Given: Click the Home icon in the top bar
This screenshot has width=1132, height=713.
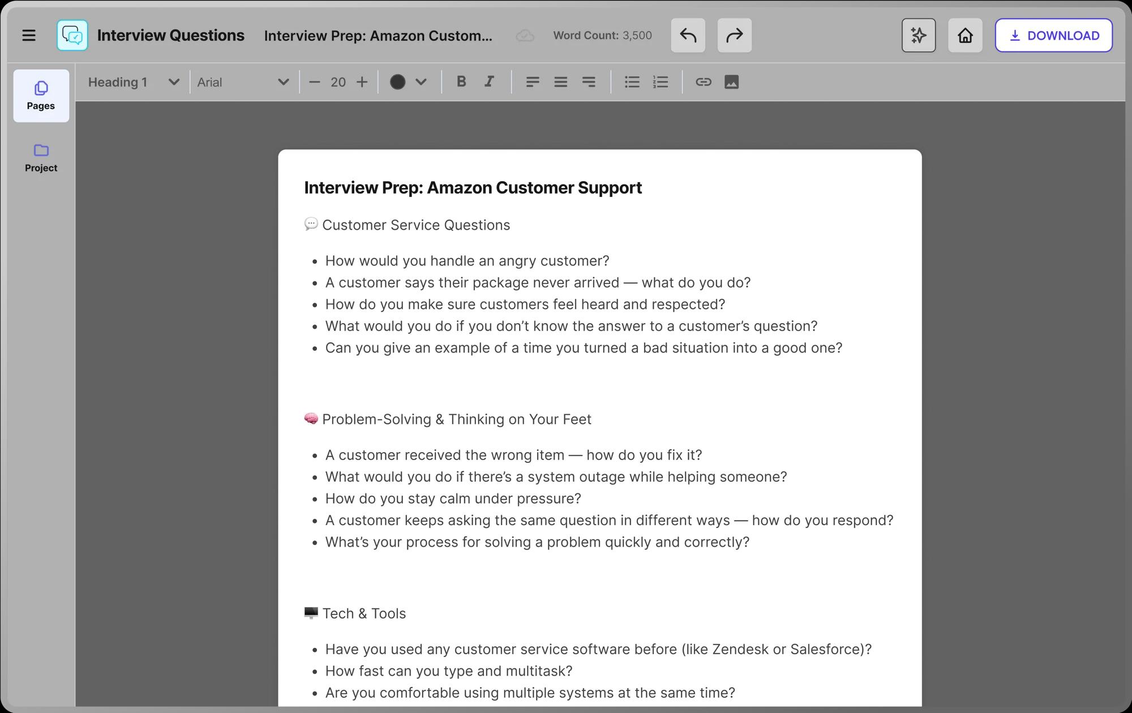Looking at the screenshot, I should click(964, 35).
